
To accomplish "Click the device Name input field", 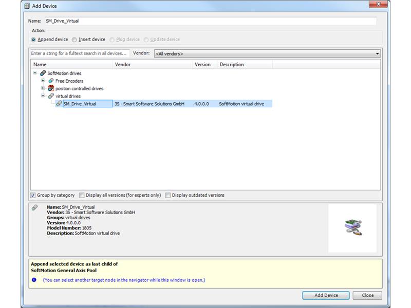I will pos(211,21).
